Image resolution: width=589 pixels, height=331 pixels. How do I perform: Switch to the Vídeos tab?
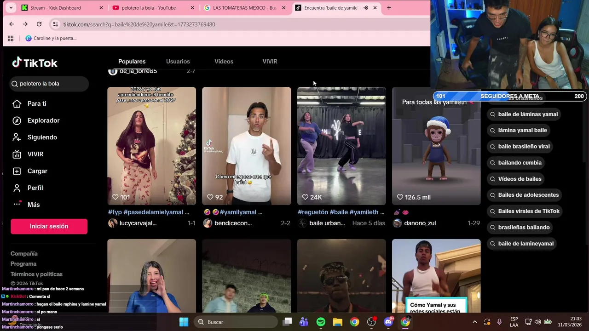(x=224, y=61)
